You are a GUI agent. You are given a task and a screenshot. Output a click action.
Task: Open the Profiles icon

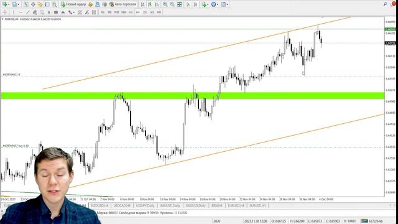14,4
